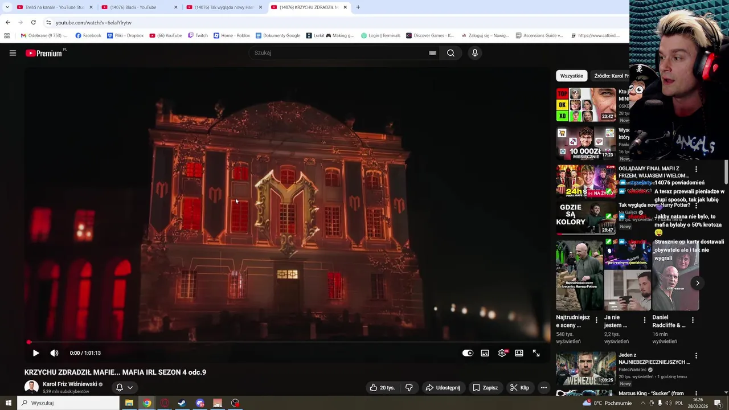Open the Chrome apps grid shortcut
The height and width of the screenshot is (410, 729).
pos(7,35)
